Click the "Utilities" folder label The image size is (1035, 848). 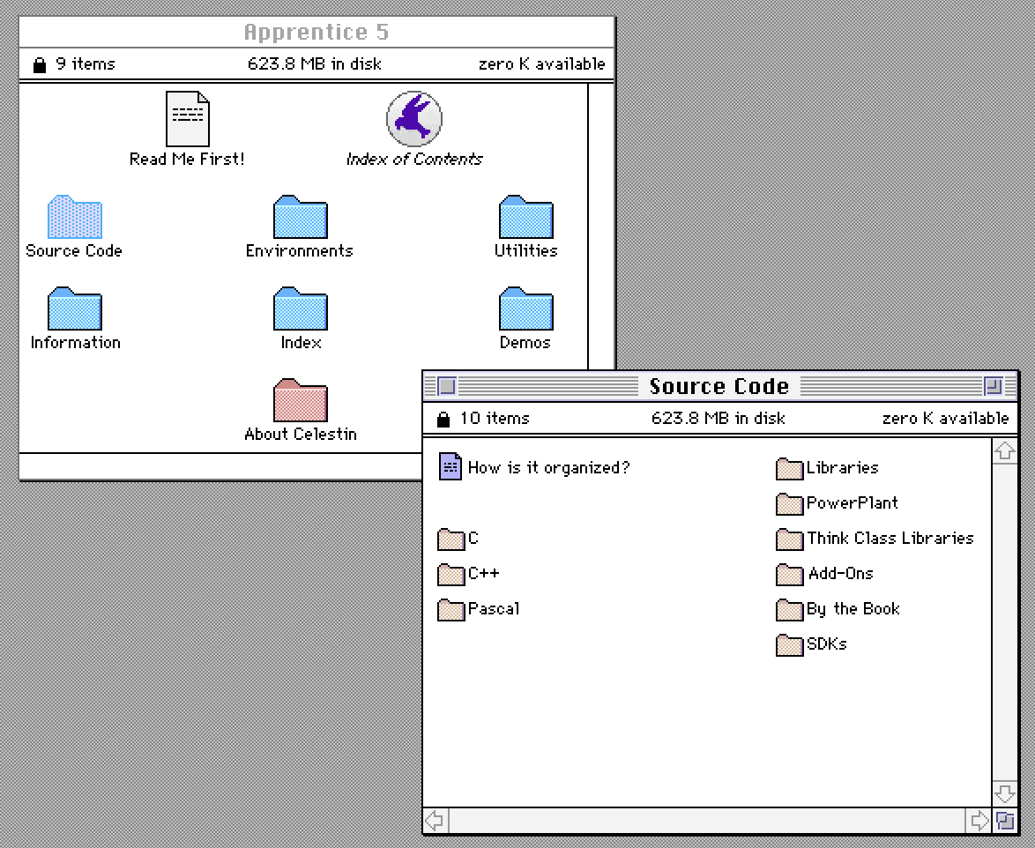coord(526,250)
